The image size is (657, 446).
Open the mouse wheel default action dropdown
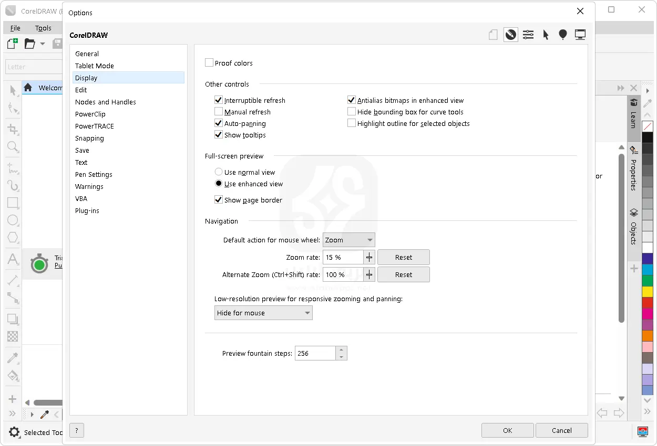point(348,240)
